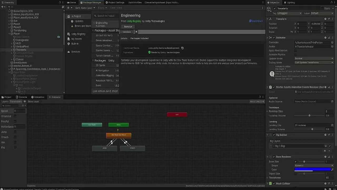Image resolution: width=337 pixels, height=190 pixels.
Task: Toggle the Animator component enabled checkbox
Action: 274,38
